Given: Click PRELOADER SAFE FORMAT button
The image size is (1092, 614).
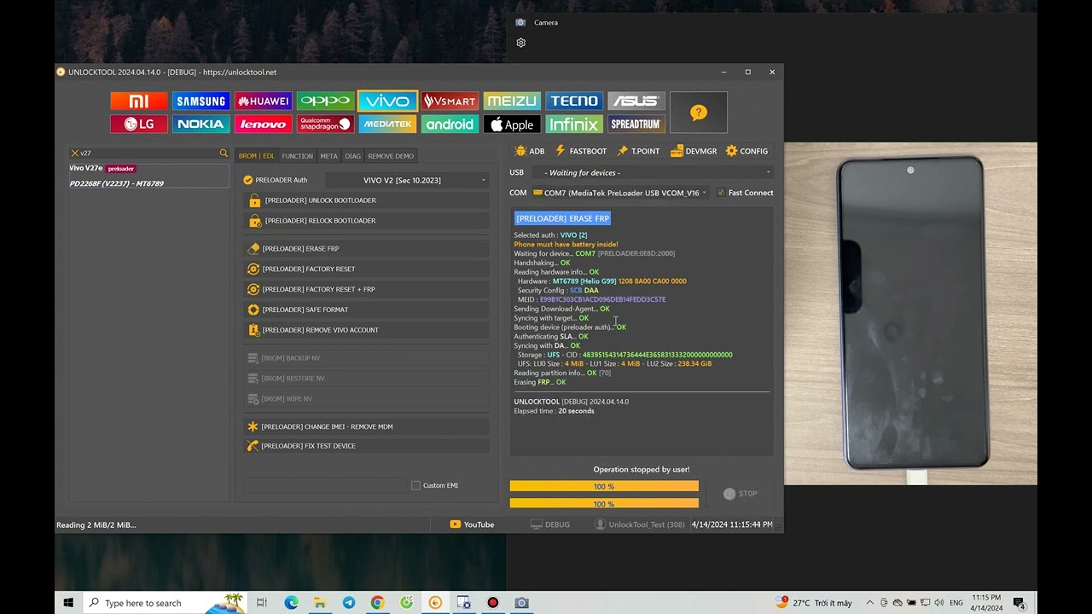Looking at the screenshot, I should 367,310.
